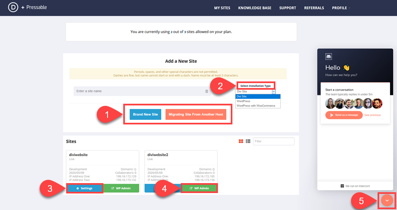
Task: Click the diviwebsite site title
Action: click(x=78, y=155)
